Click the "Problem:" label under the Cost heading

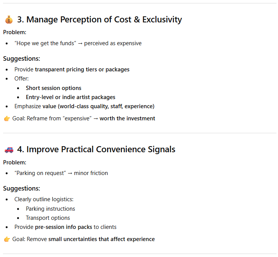click(x=15, y=32)
